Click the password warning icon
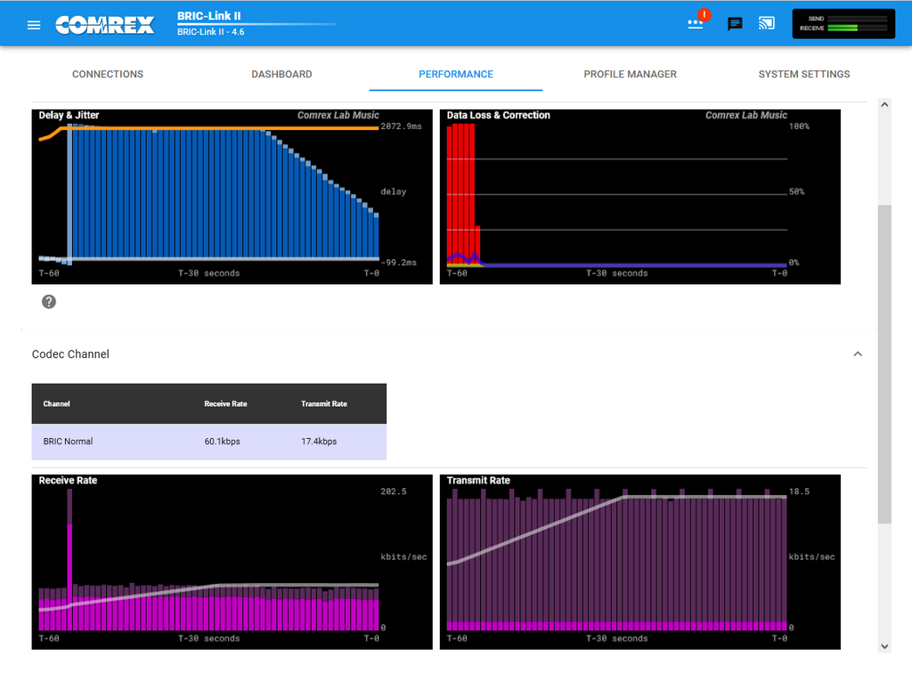The height and width of the screenshot is (690, 912). [x=697, y=23]
